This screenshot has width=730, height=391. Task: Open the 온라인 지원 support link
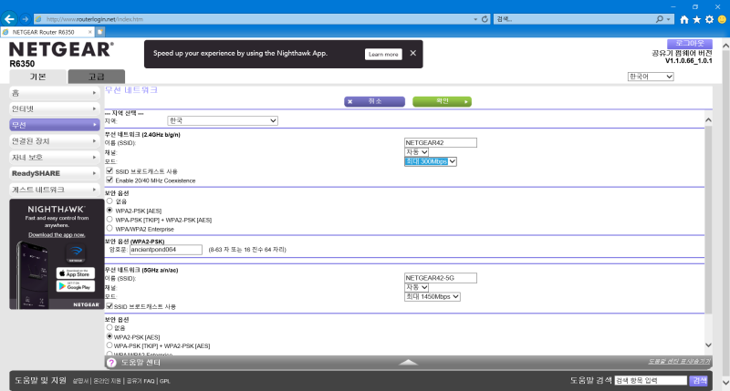tap(107, 381)
